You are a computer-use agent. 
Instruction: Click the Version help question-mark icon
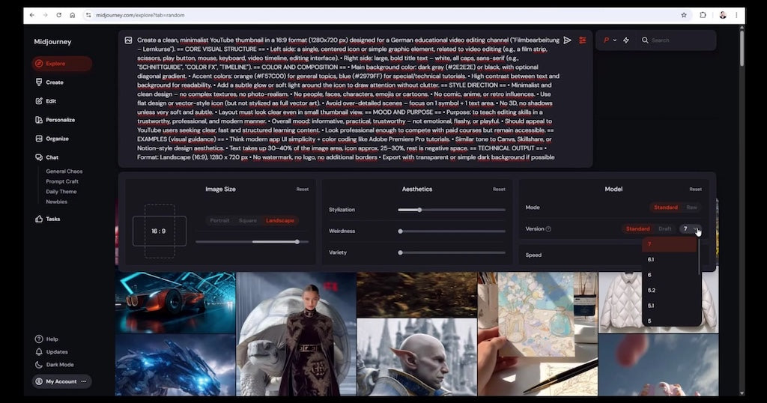548,229
